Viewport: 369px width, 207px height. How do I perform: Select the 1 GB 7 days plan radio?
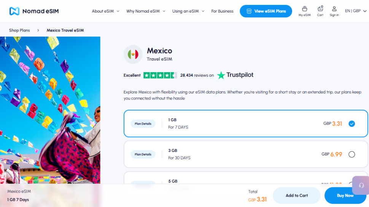pyautogui.click(x=352, y=123)
